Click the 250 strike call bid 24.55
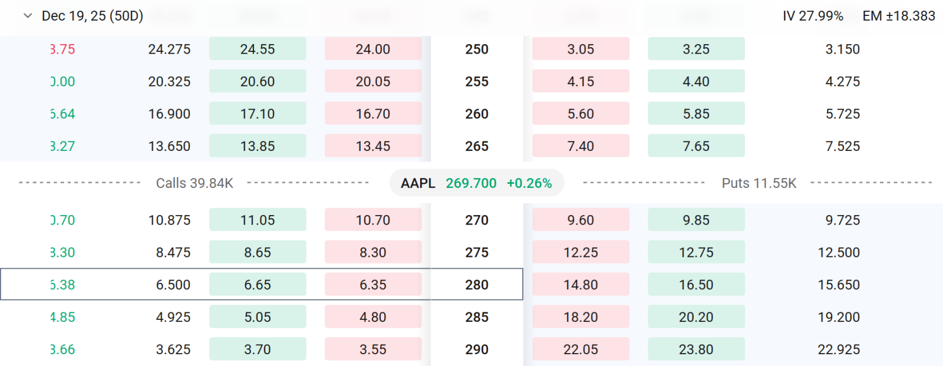This screenshot has width=943, height=366. click(x=258, y=49)
